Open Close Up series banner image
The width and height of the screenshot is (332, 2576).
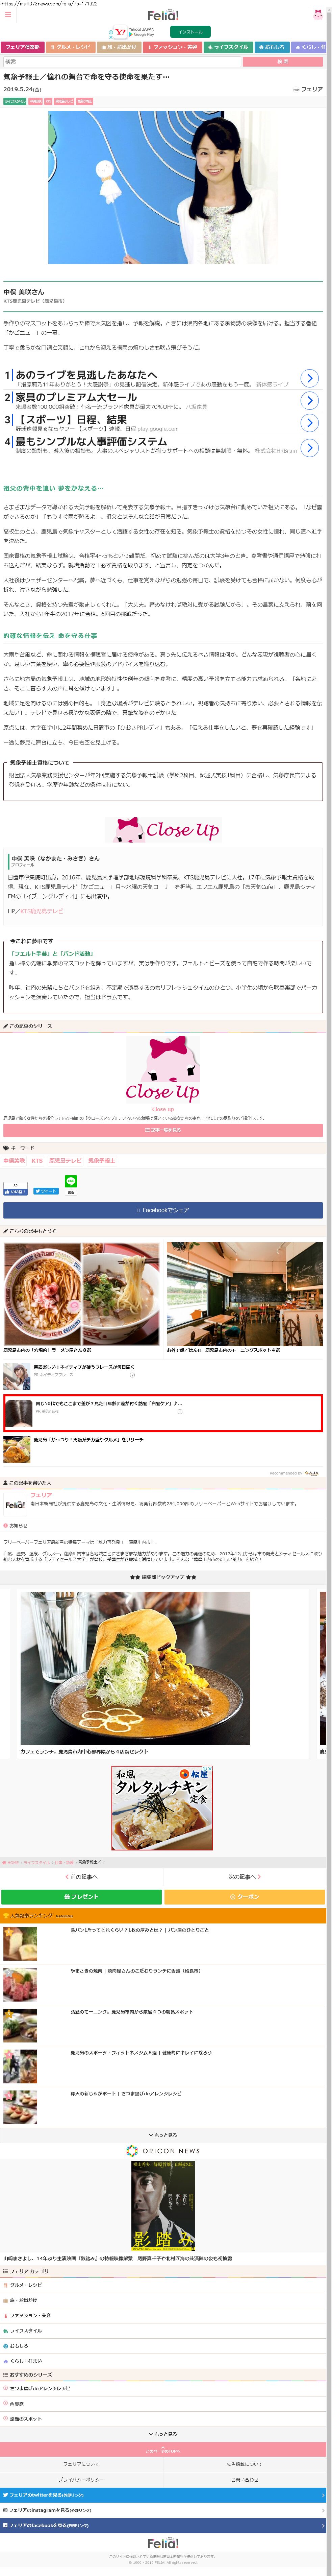163,1070
